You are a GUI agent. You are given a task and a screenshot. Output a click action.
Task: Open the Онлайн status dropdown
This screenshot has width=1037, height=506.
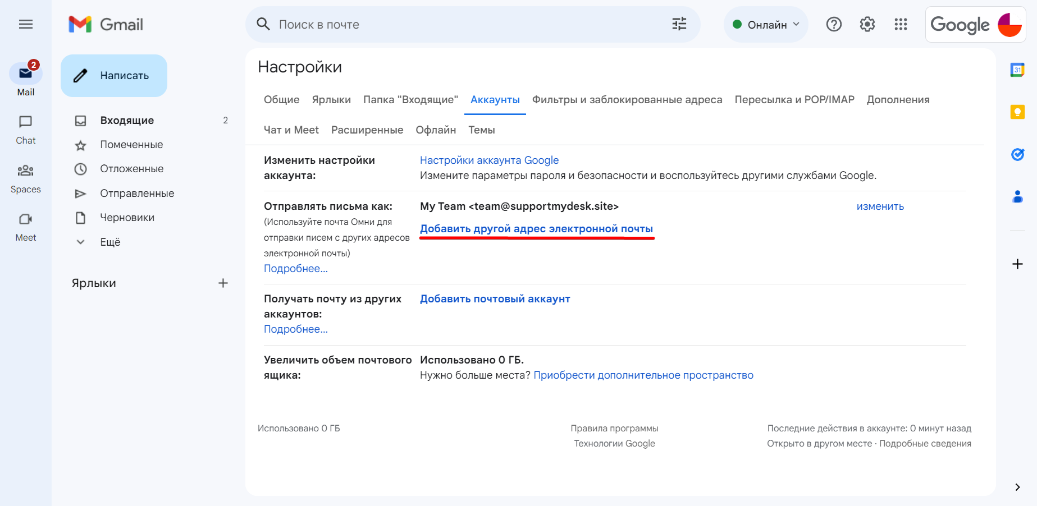point(766,25)
